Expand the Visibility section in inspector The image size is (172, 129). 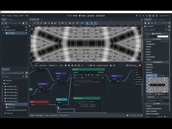149,64
